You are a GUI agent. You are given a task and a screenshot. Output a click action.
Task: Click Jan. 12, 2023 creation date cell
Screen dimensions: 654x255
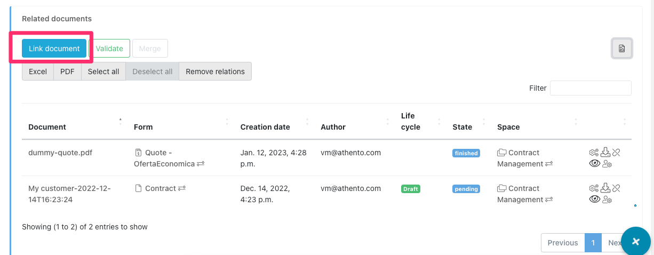(274, 158)
